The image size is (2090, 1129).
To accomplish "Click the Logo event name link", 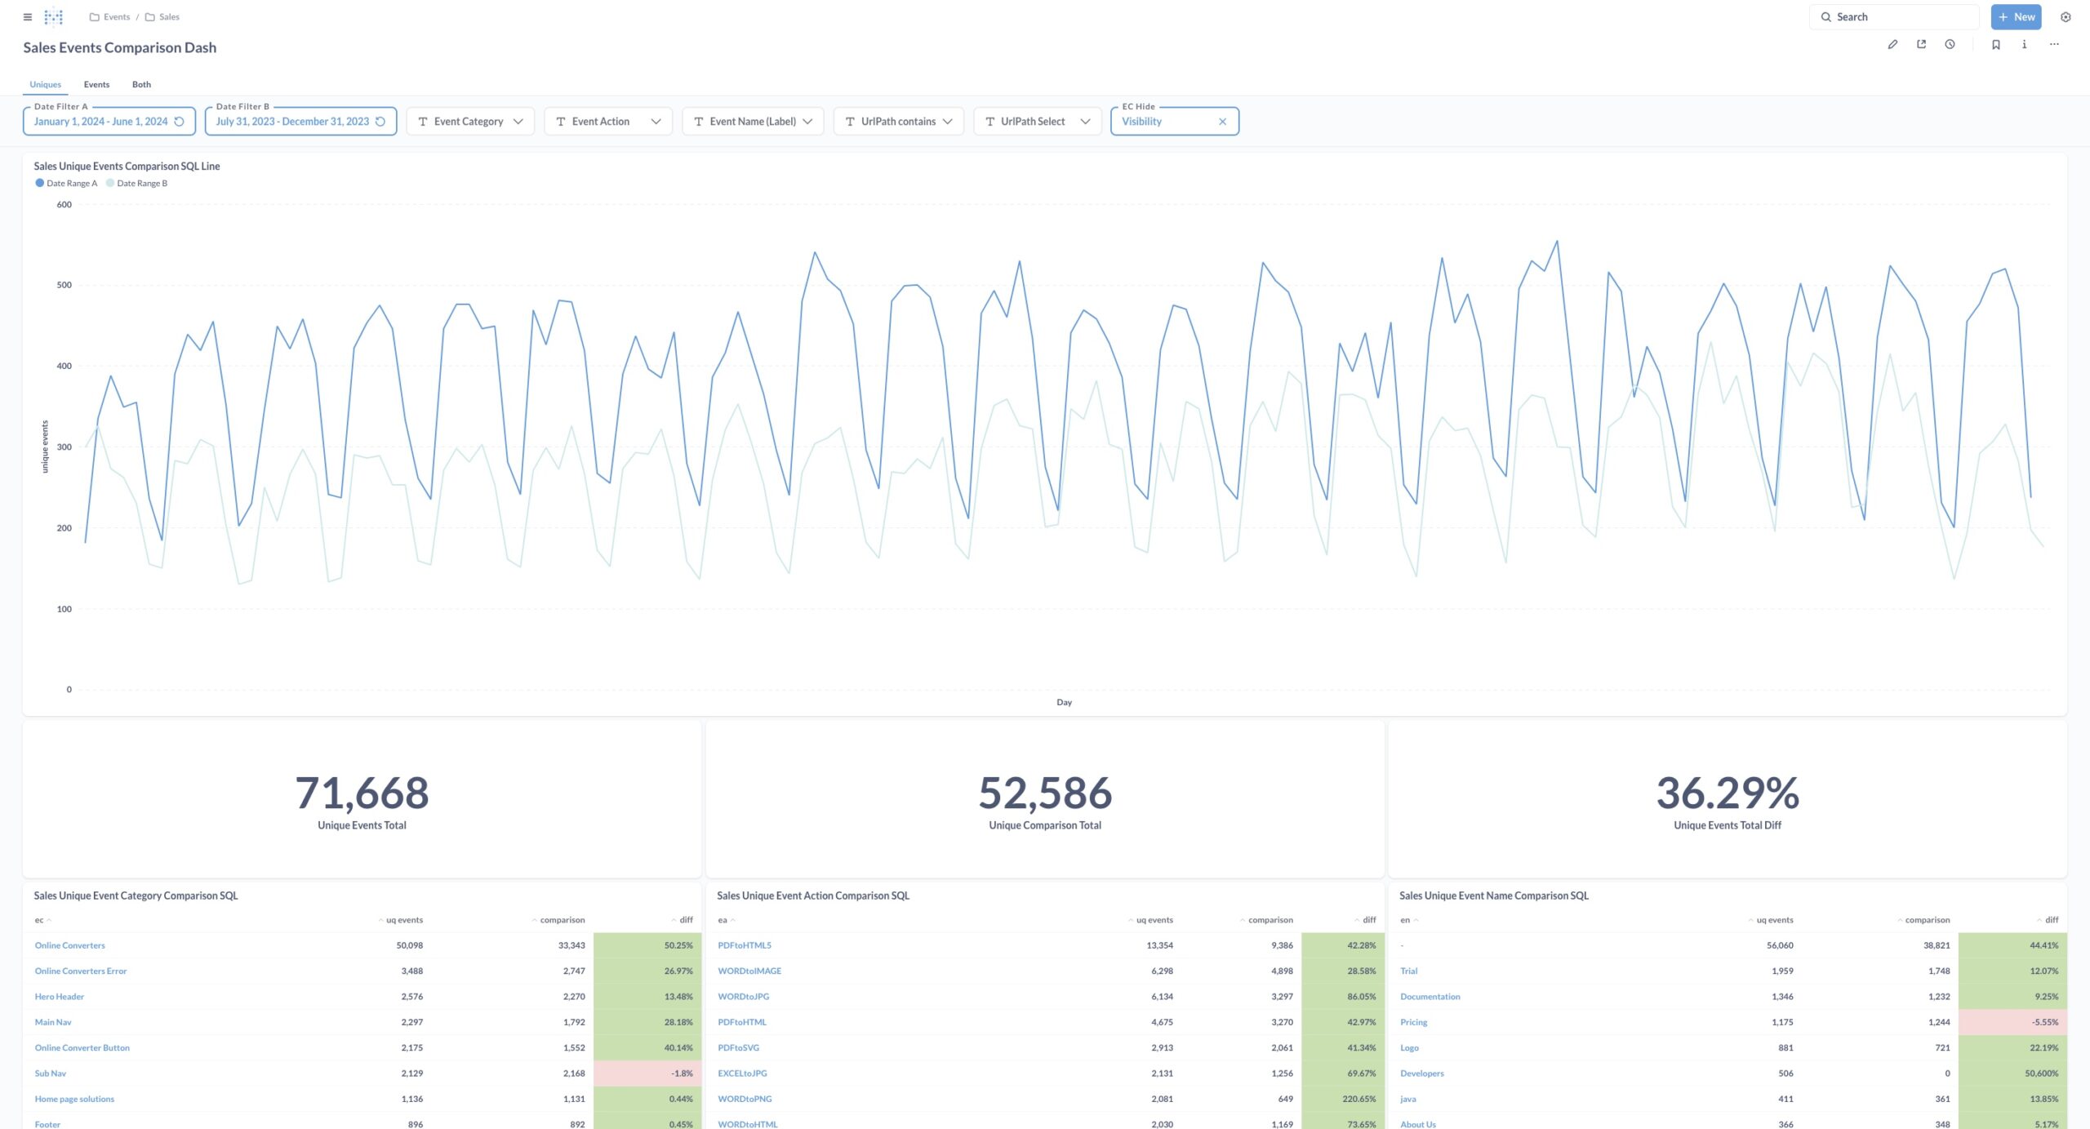I will [1409, 1047].
